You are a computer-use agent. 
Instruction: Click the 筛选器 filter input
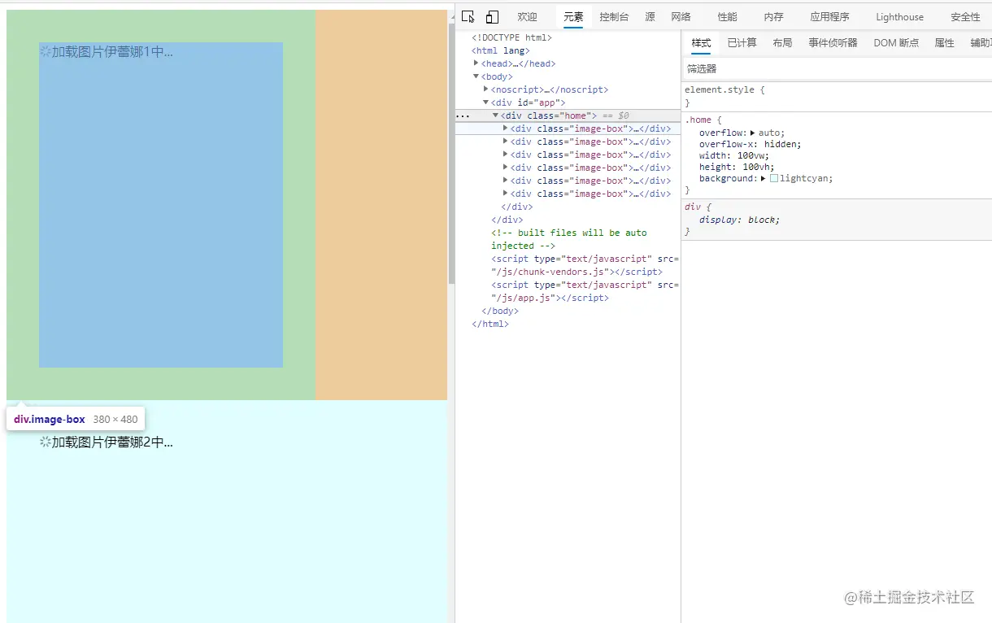tap(837, 69)
